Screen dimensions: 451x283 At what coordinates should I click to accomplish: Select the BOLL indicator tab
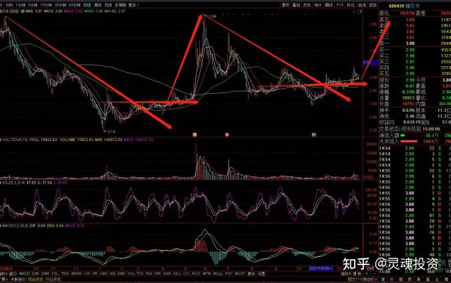218,273
